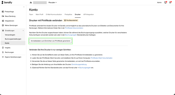Click the Preisanfrage sidebar icon

3,12
